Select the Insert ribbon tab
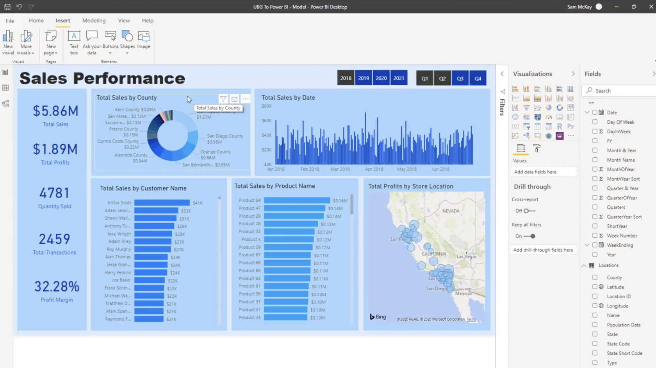The image size is (656, 368). point(63,21)
